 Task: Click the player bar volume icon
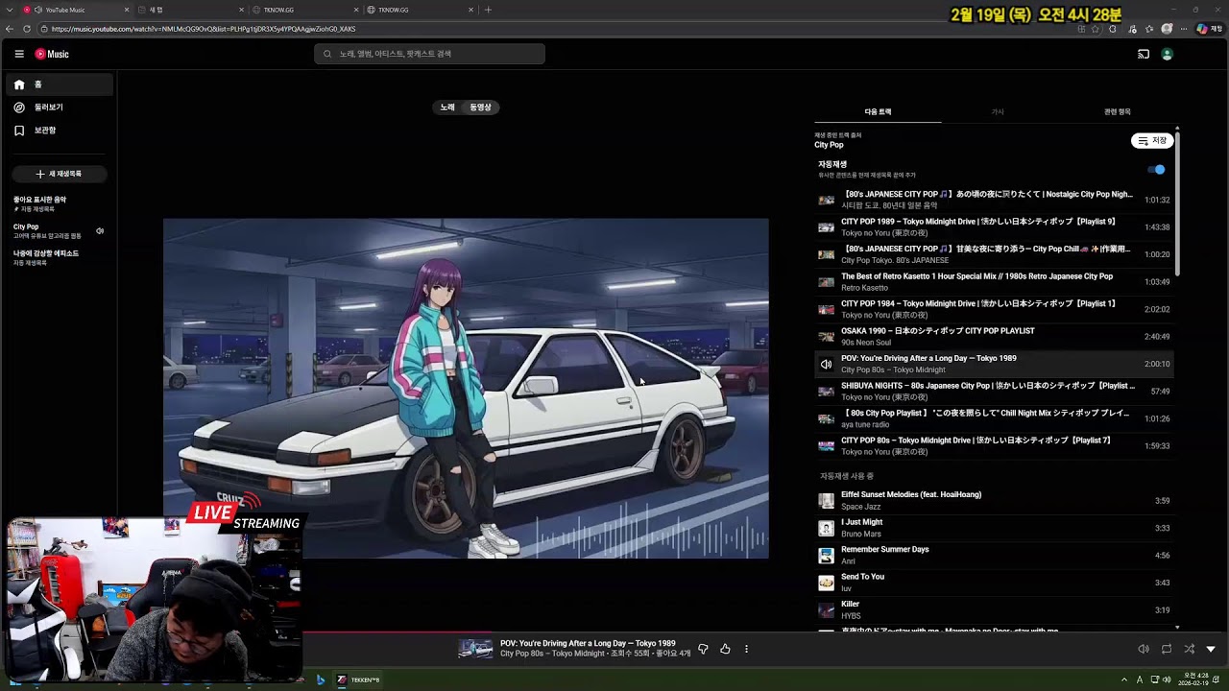coord(1144,650)
